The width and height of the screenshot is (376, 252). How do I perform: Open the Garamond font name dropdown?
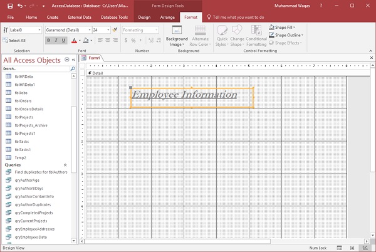tap(90, 29)
